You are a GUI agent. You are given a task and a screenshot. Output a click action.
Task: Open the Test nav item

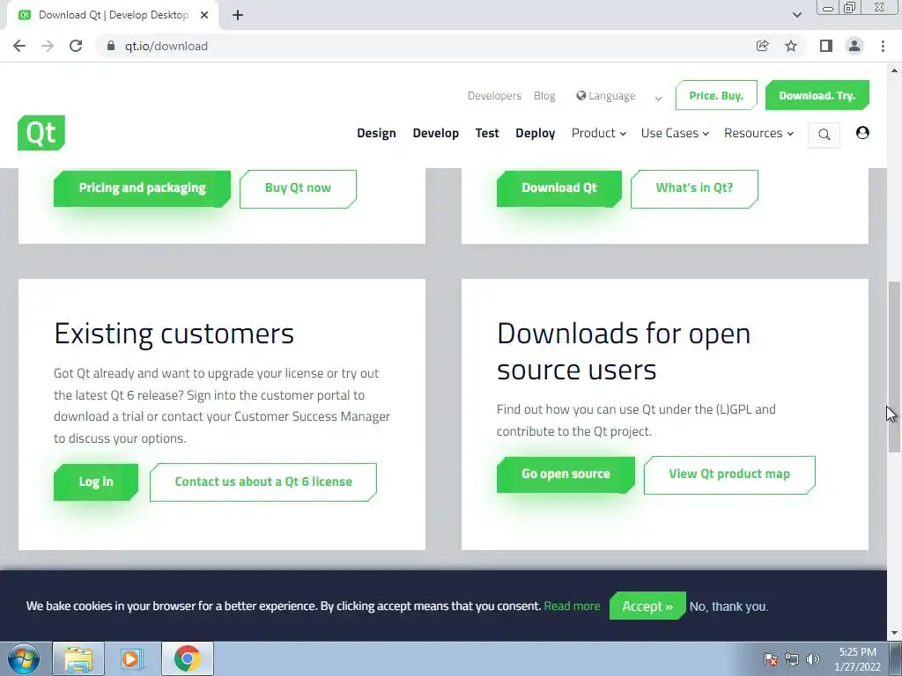[486, 133]
